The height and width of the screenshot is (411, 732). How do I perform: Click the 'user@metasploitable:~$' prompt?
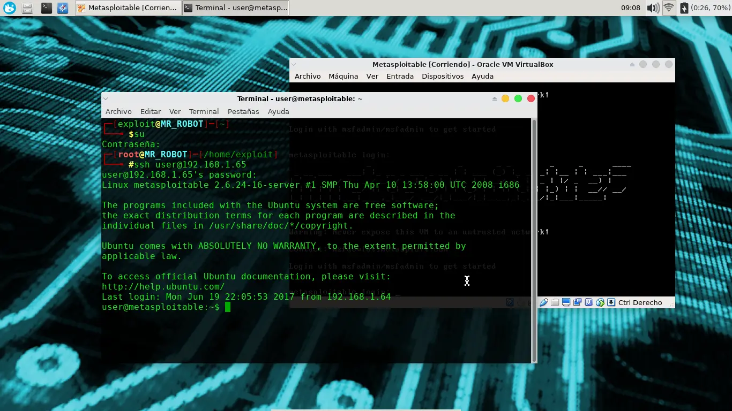pos(161,307)
